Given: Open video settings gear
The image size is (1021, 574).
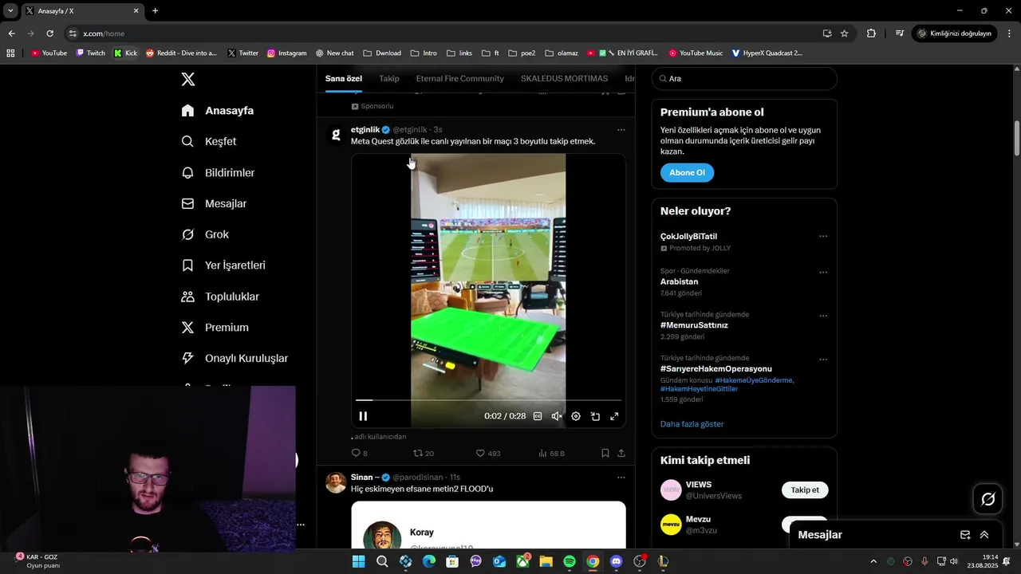Looking at the screenshot, I should [x=576, y=416].
